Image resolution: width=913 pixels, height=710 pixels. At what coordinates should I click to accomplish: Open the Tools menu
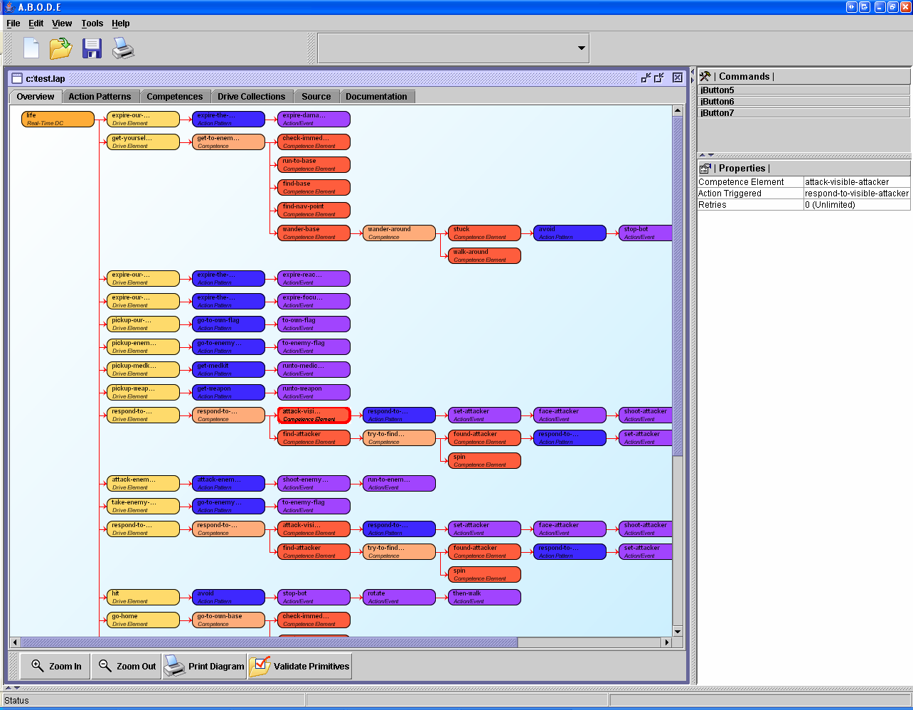92,23
